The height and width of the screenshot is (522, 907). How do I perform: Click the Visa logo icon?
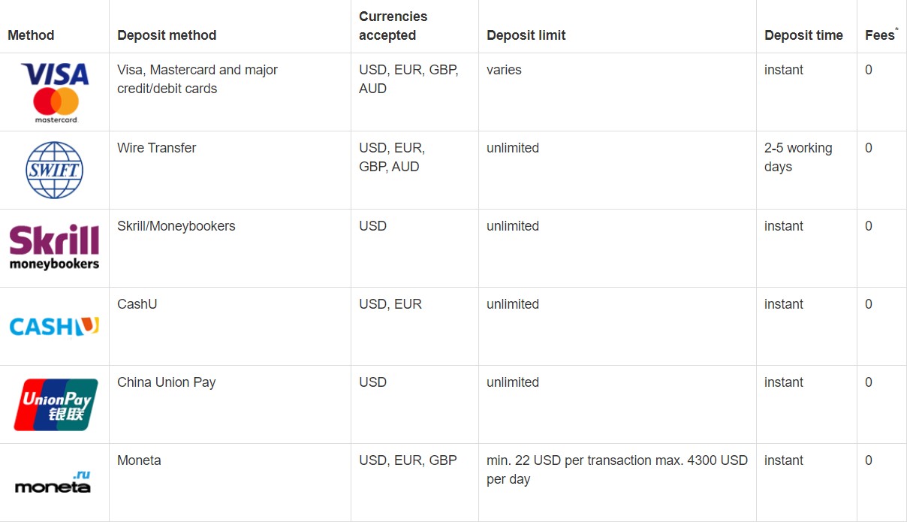(x=55, y=74)
